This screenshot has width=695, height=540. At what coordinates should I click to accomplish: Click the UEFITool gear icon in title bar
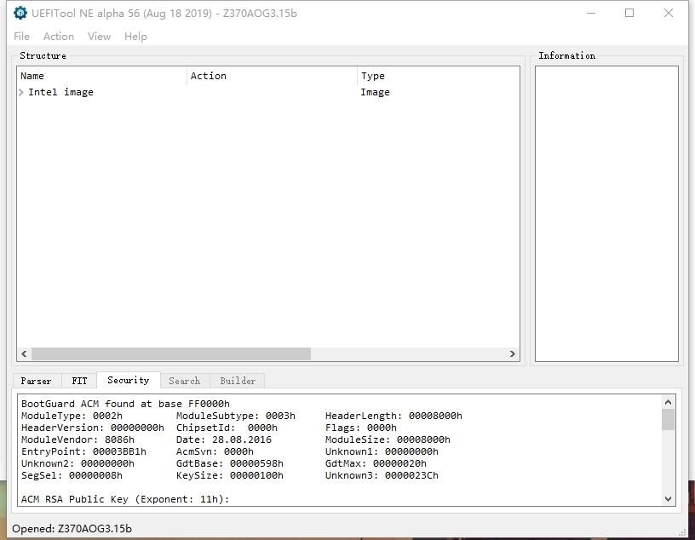[20, 13]
